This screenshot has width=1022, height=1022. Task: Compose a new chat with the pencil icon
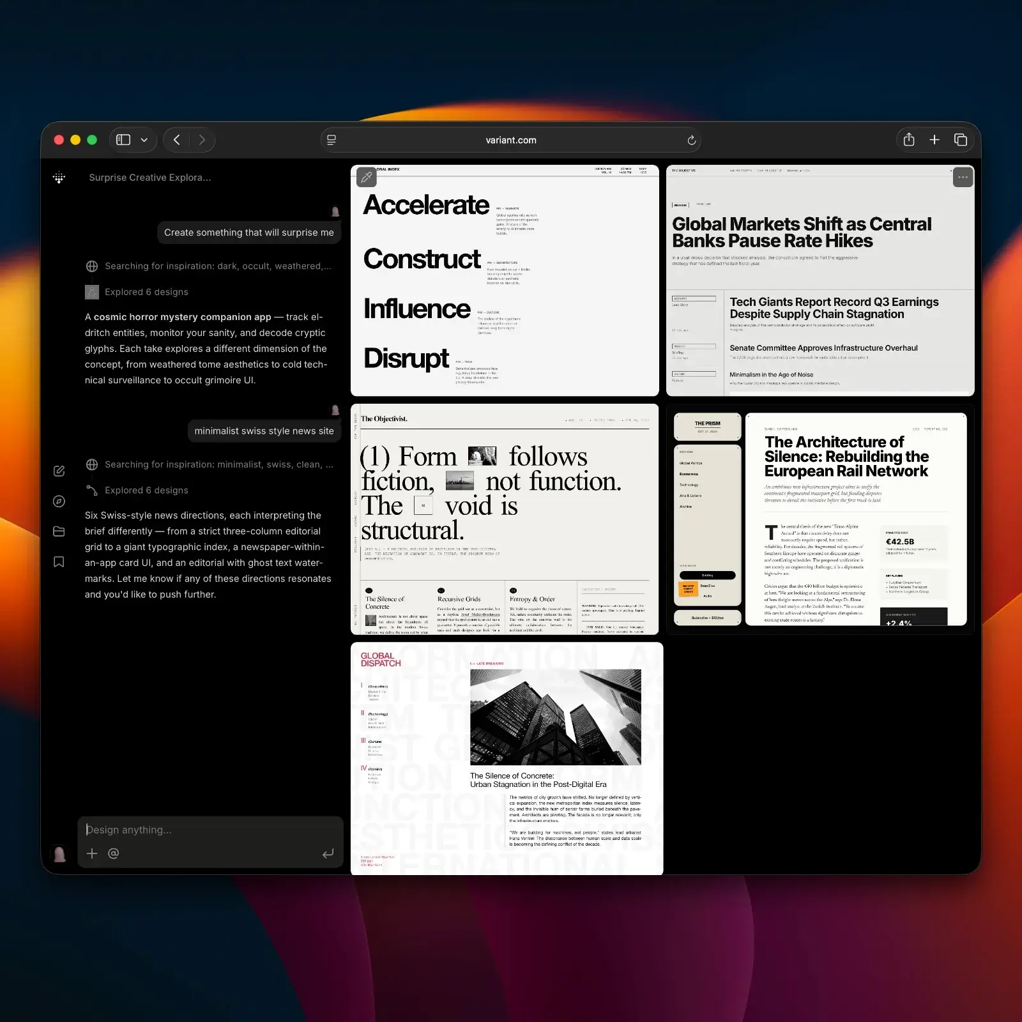coord(59,471)
